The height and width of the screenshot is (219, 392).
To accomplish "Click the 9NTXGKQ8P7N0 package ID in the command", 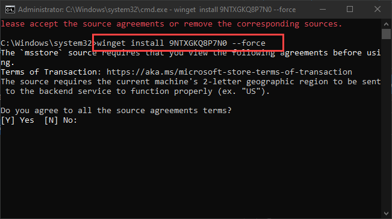I will click(x=198, y=43).
